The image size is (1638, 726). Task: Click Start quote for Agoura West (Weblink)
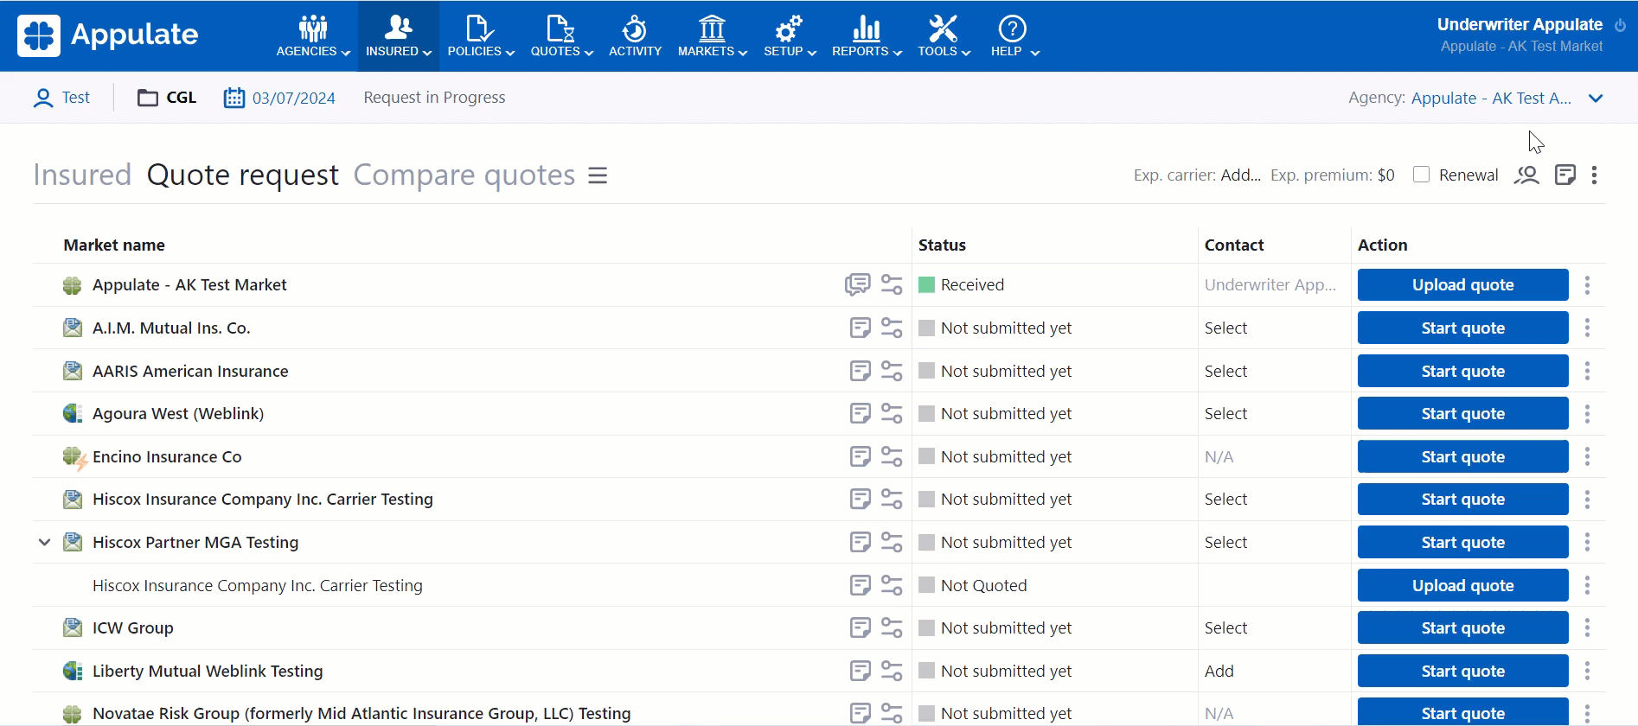pyautogui.click(x=1462, y=414)
